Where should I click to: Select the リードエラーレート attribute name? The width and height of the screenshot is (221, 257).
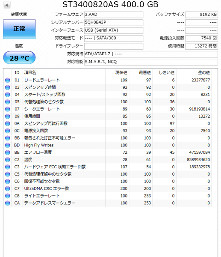[x=42, y=80]
